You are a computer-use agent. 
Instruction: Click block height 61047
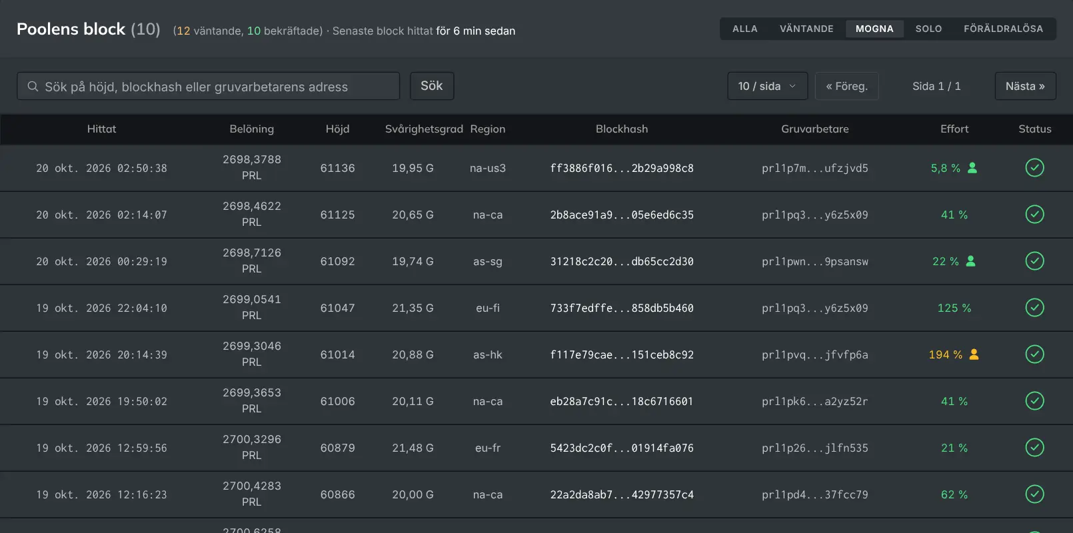(337, 308)
